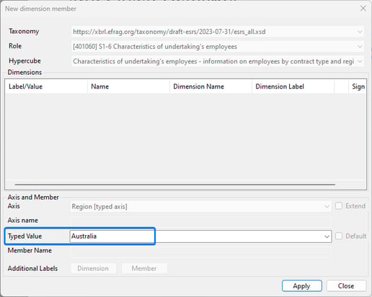Click the Close button
This screenshot has width=372, height=297.
[x=346, y=286]
